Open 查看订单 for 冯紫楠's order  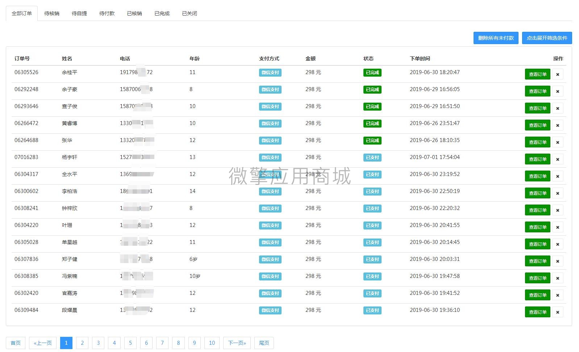click(x=538, y=278)
